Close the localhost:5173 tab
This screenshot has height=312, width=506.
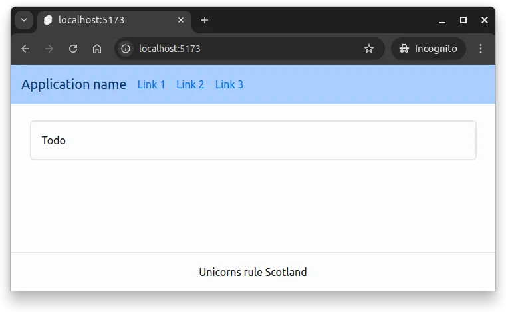(x=181, y=20)
